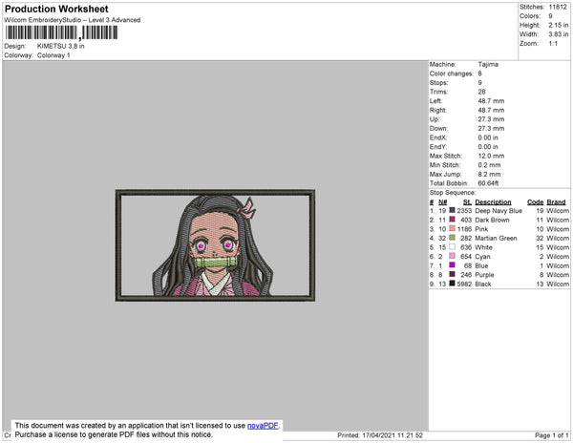Click the Production Worksheet title
573x443 pixels.
(x=56, y=9)
